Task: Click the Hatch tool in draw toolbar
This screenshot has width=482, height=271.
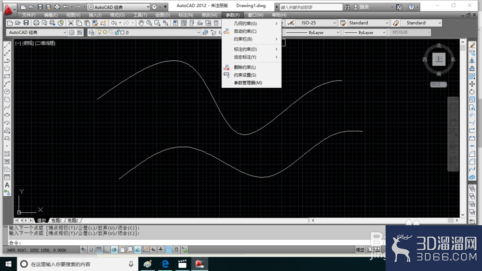Action: (x=7, y=154)
